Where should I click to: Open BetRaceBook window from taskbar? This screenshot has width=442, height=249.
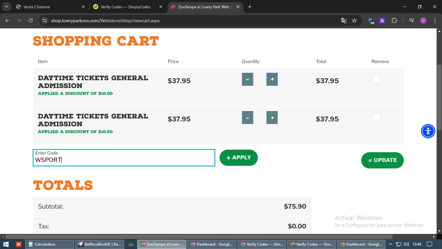100,244
